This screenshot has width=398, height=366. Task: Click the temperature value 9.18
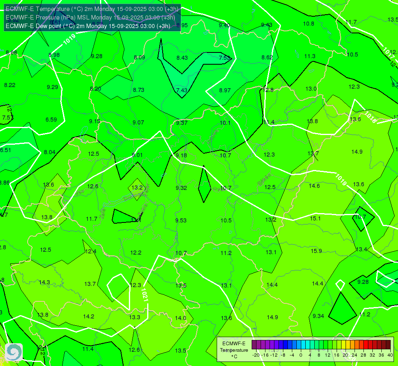pos(181,155)
